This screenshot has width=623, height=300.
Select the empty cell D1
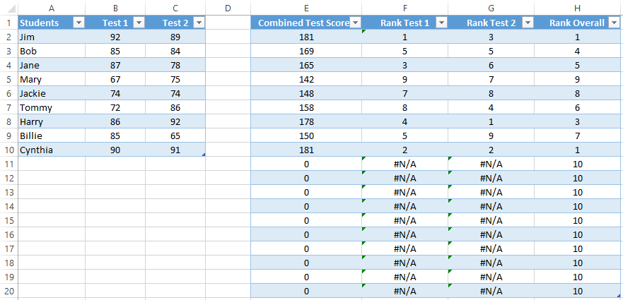pos(228,23)
